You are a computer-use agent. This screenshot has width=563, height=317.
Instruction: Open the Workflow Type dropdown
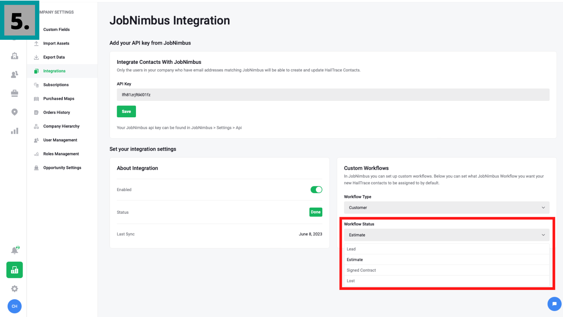point(447,208)
